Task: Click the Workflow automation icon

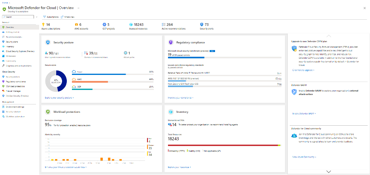Action: pyautogui.click(x=3, y=116)
